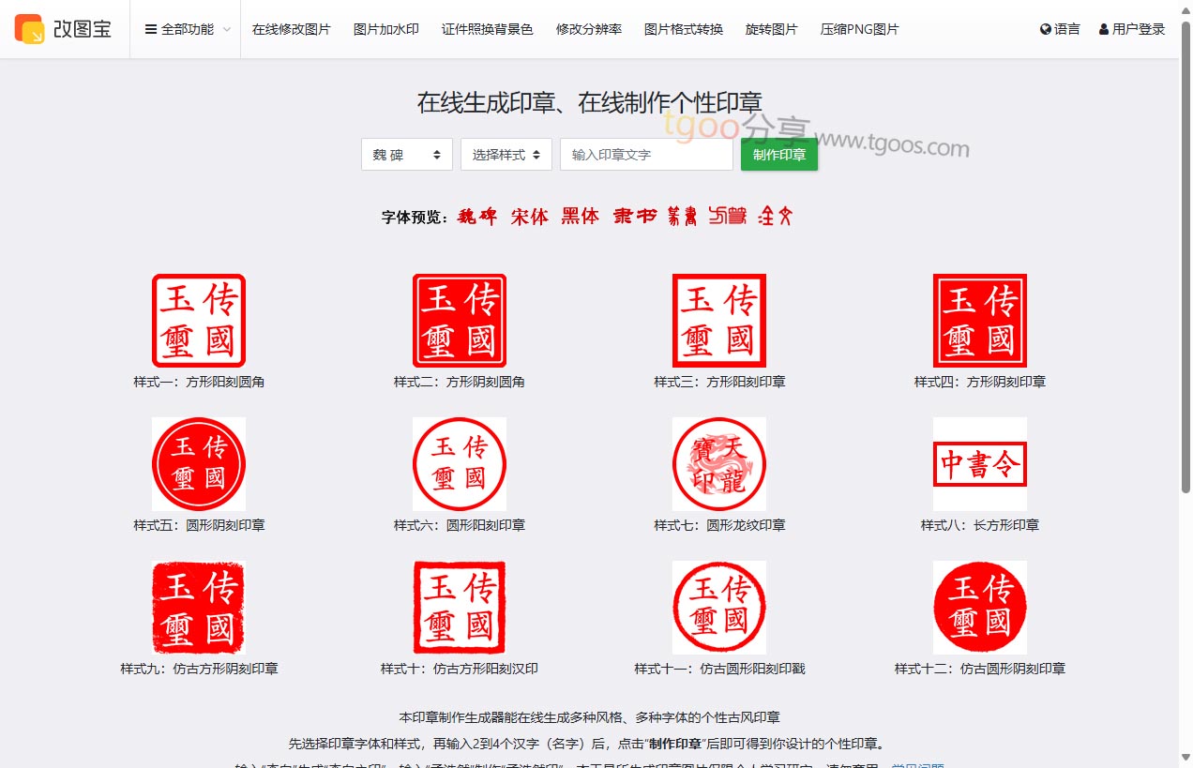Click the 改图宝 logo icon
This screenshot has height=768, width=1193.
(29, 29)
